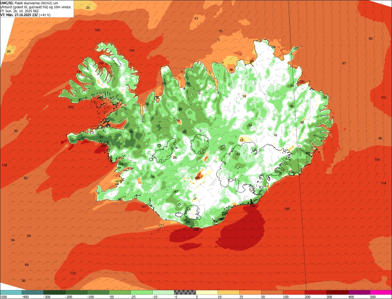The height and width of the screenshot is (299, 392).
Task: Click the map value -28 in the northeast
Action: (x=296, y=48)
